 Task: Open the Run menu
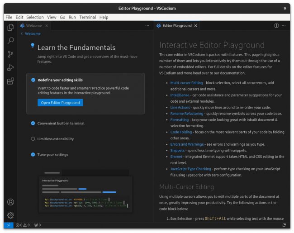pyautogui.click(x=72, y=17)
